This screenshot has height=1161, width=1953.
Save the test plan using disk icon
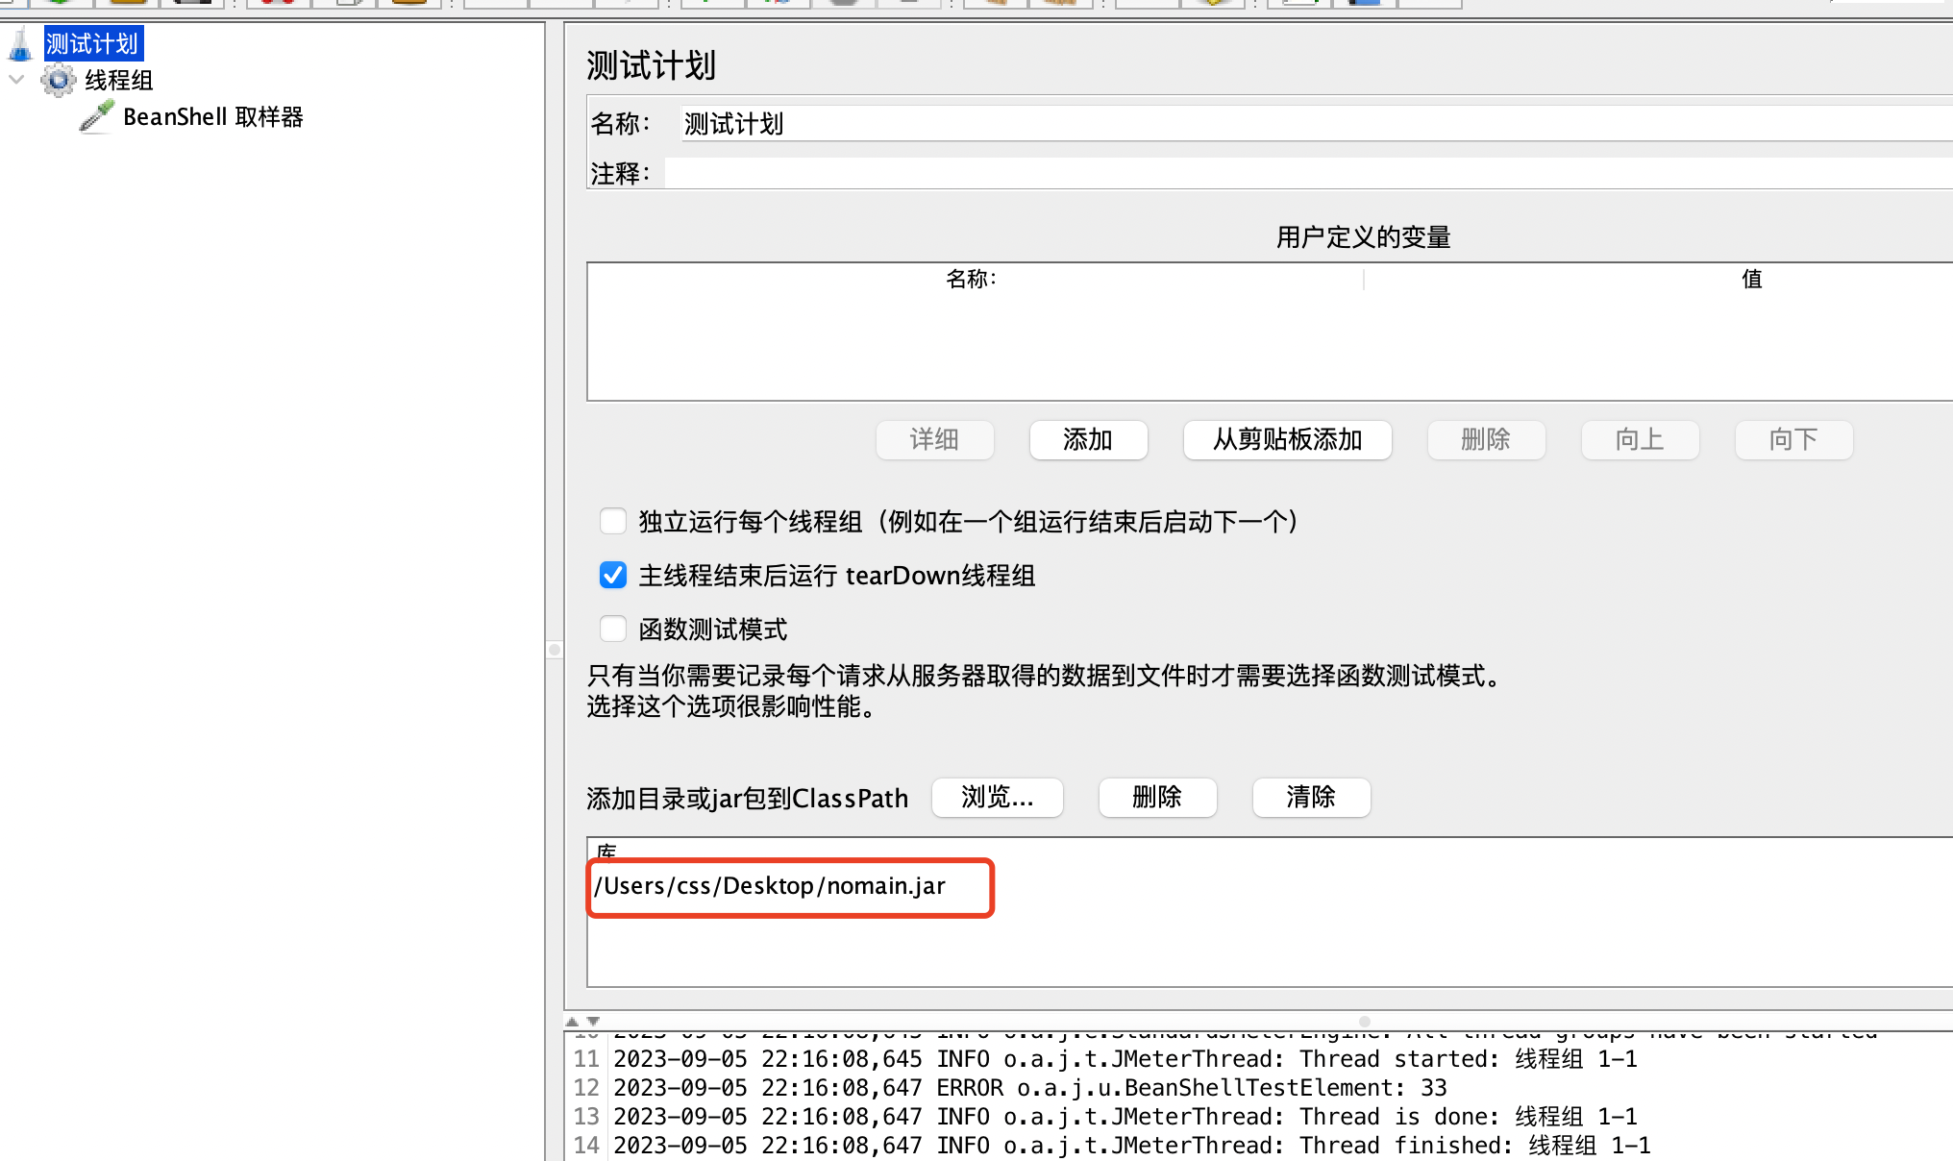(192, 4)
